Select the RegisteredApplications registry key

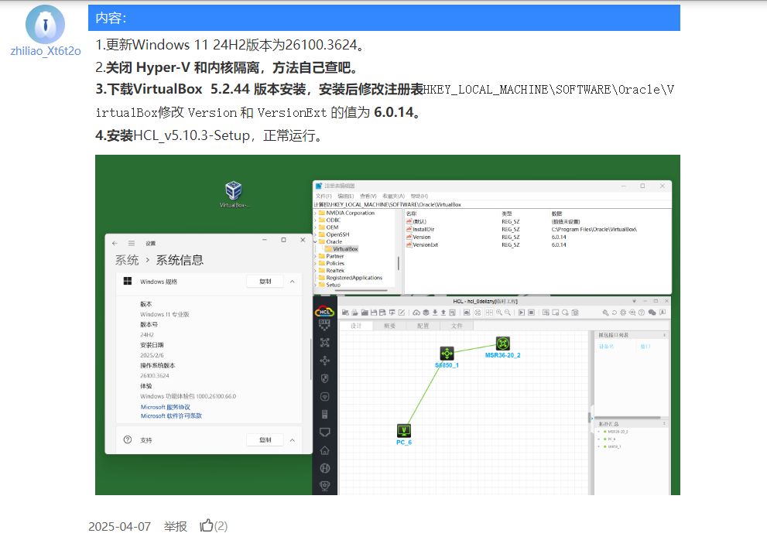click(x=351, y=278)
